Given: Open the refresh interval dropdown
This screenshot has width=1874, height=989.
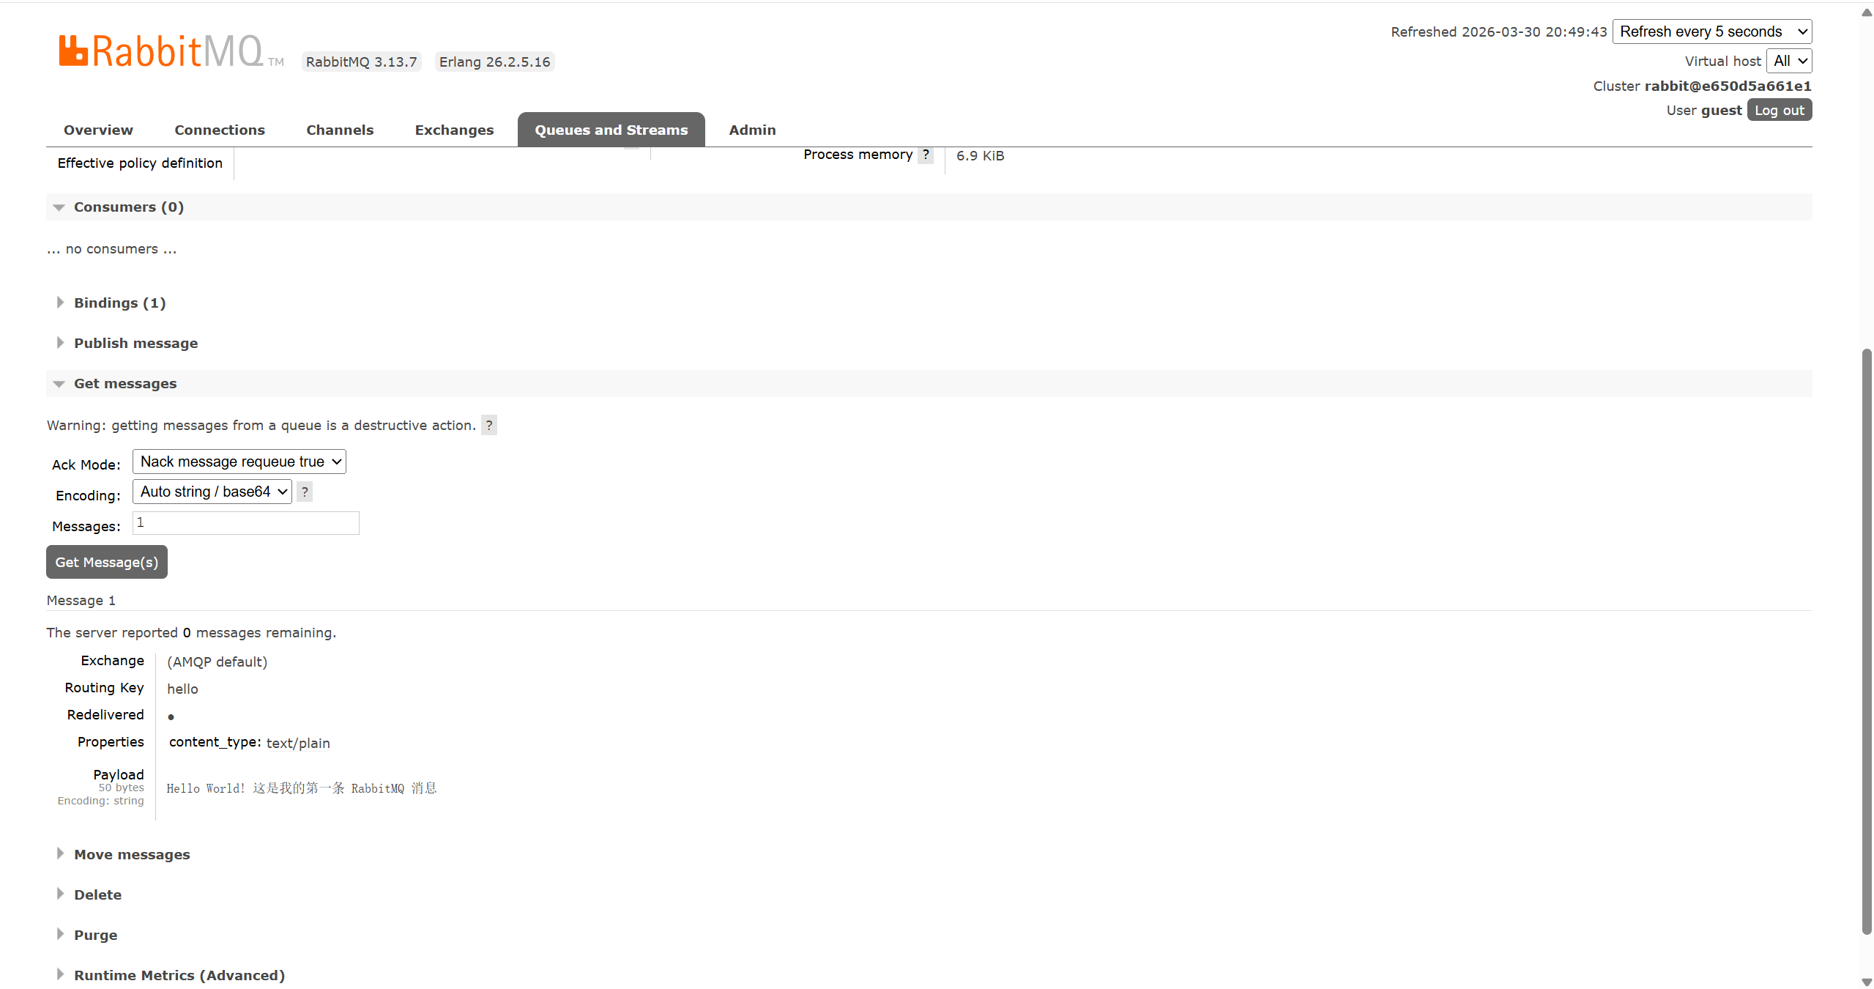Looking at the screenshot, I should coord(1712,32).
